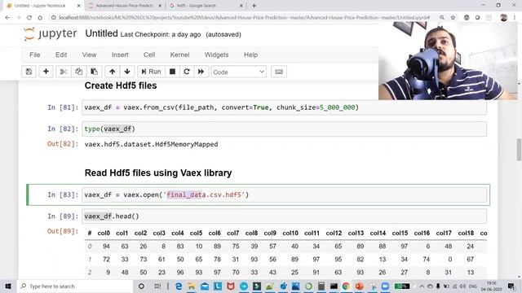Open the Insert menu
The image size is (522, 293).
pos(120,55)
